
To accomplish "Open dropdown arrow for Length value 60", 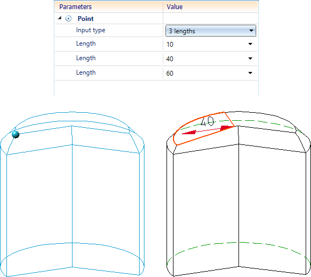I will tap(250, 73).
